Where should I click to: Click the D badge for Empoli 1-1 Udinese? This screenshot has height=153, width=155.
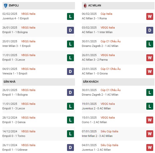[x=70, y=147]
